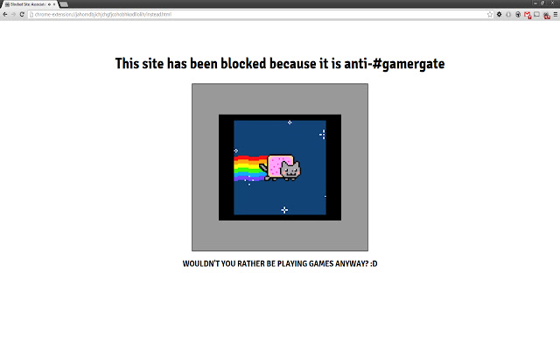Open the Gmail checker extension icon
The width and height of the screenshot is (560, 350).
click(528, 15)
